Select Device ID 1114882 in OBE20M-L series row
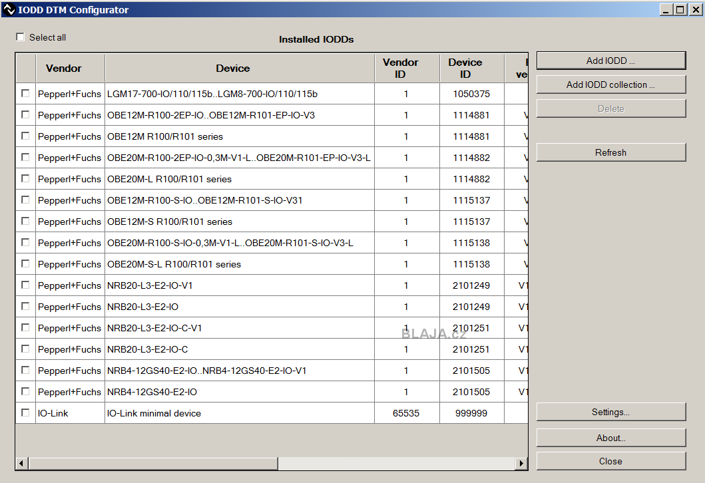705x483 pixels. point(471,179)
